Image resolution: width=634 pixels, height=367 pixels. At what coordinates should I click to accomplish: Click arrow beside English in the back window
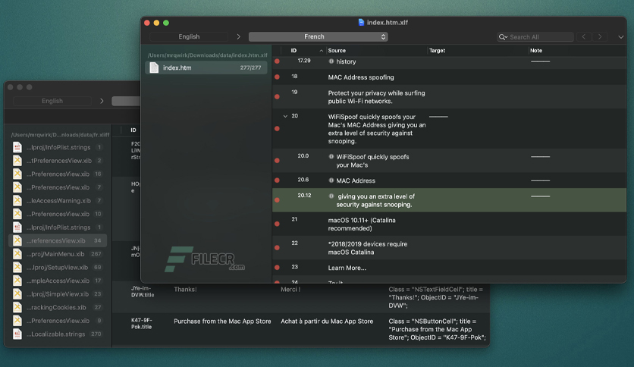click(102, 101)
